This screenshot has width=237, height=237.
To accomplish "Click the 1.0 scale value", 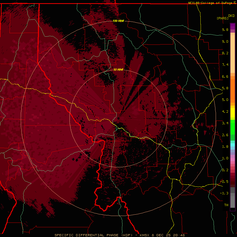I will point(225,158).
